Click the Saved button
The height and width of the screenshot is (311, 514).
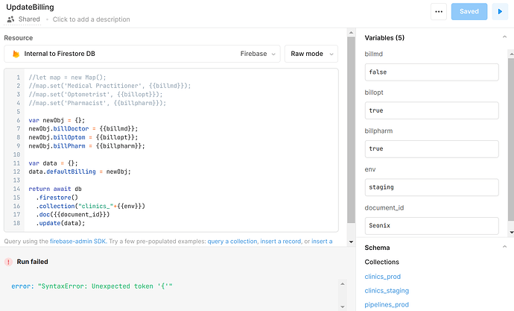tap(469, 11)
